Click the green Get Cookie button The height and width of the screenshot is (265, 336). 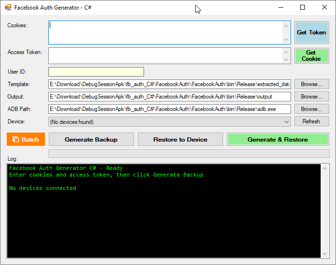click(x=311, y=55)
